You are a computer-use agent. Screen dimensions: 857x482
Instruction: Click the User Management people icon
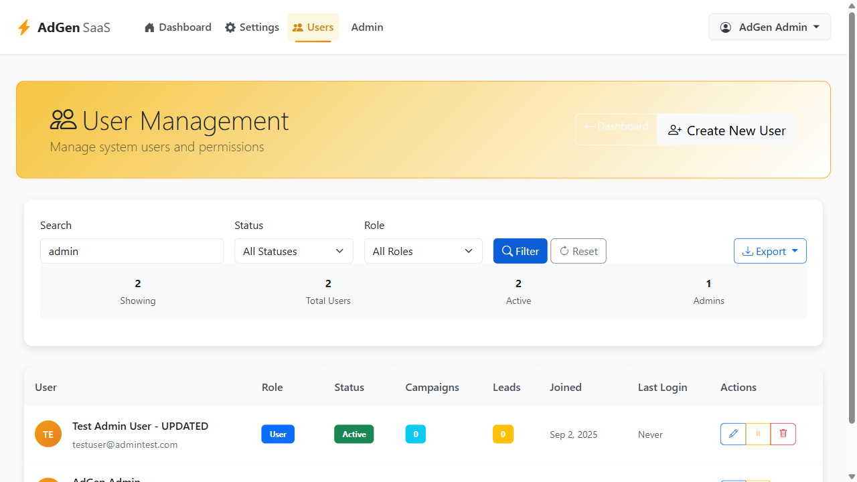pos(64,120)
